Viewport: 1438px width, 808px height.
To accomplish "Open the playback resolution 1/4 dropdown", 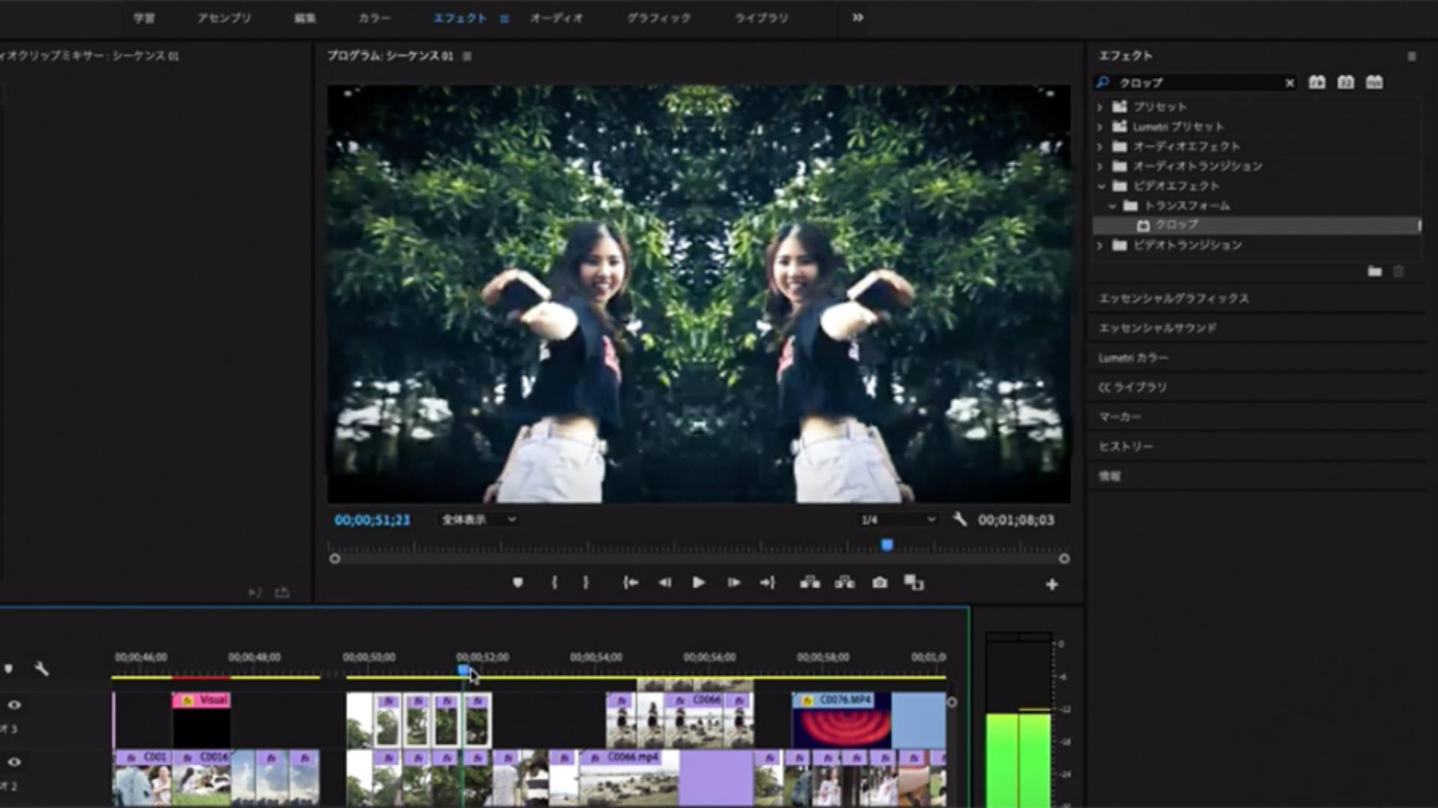I will click(x=897, y=520).
